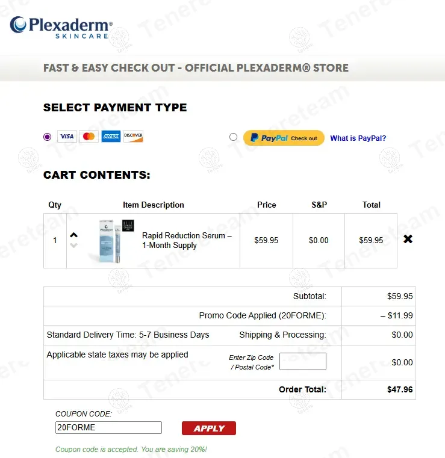This screenshot has width=445, height=458.
Task: Click the Discover card icon
Action: pos(133,137)
